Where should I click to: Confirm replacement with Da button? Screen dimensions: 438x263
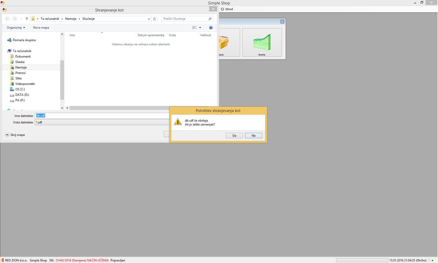[x=234, y=136]
